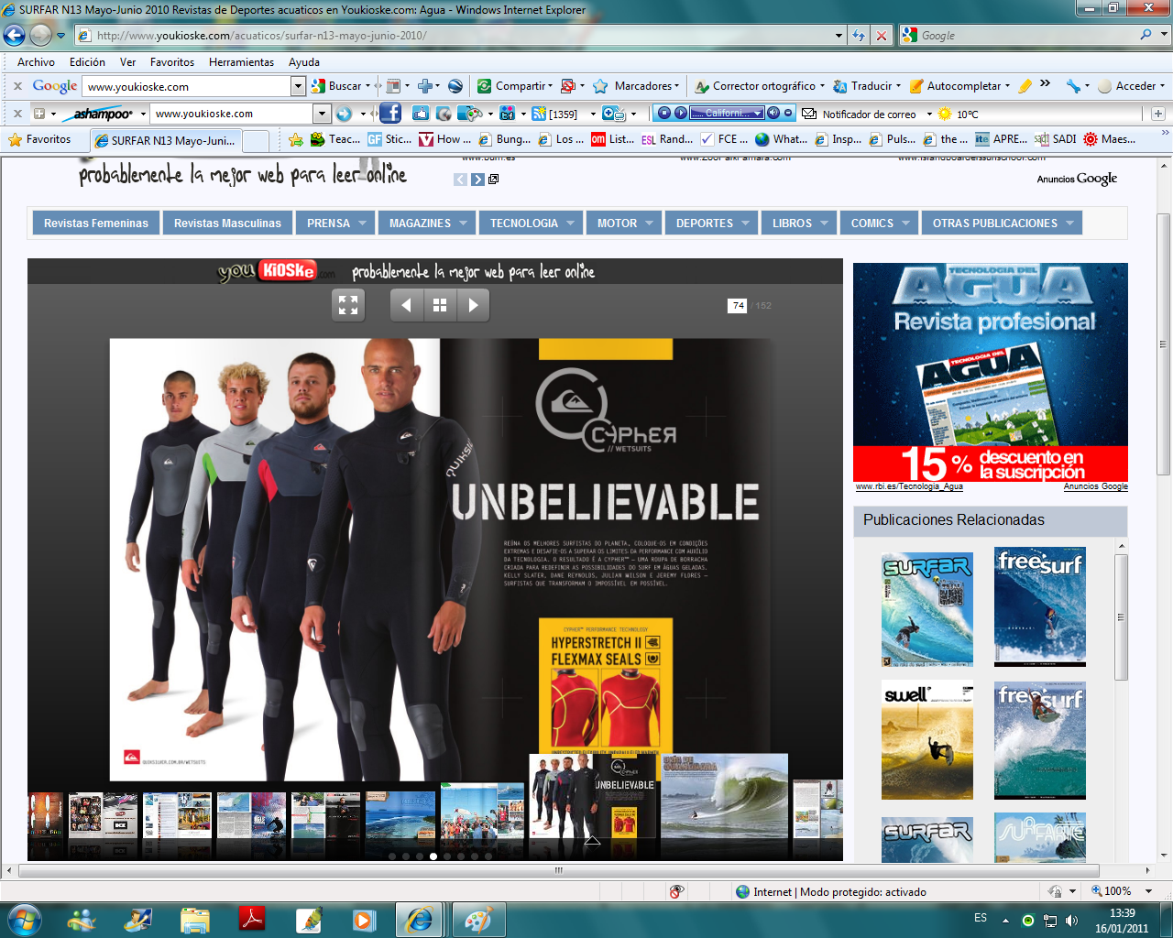Screen dimensions: 1173x938
Task: Click the Compartir button
Action: pyautogui.click(x=515, y=86)
